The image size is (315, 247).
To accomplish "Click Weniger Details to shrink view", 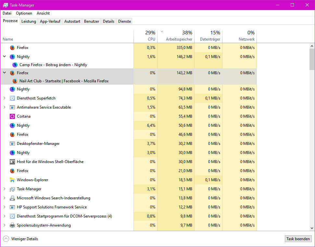I will tap(21, 239).
